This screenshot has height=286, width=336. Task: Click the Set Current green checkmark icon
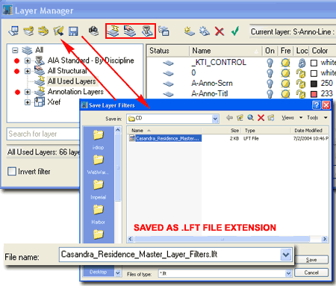pos(235,31)
